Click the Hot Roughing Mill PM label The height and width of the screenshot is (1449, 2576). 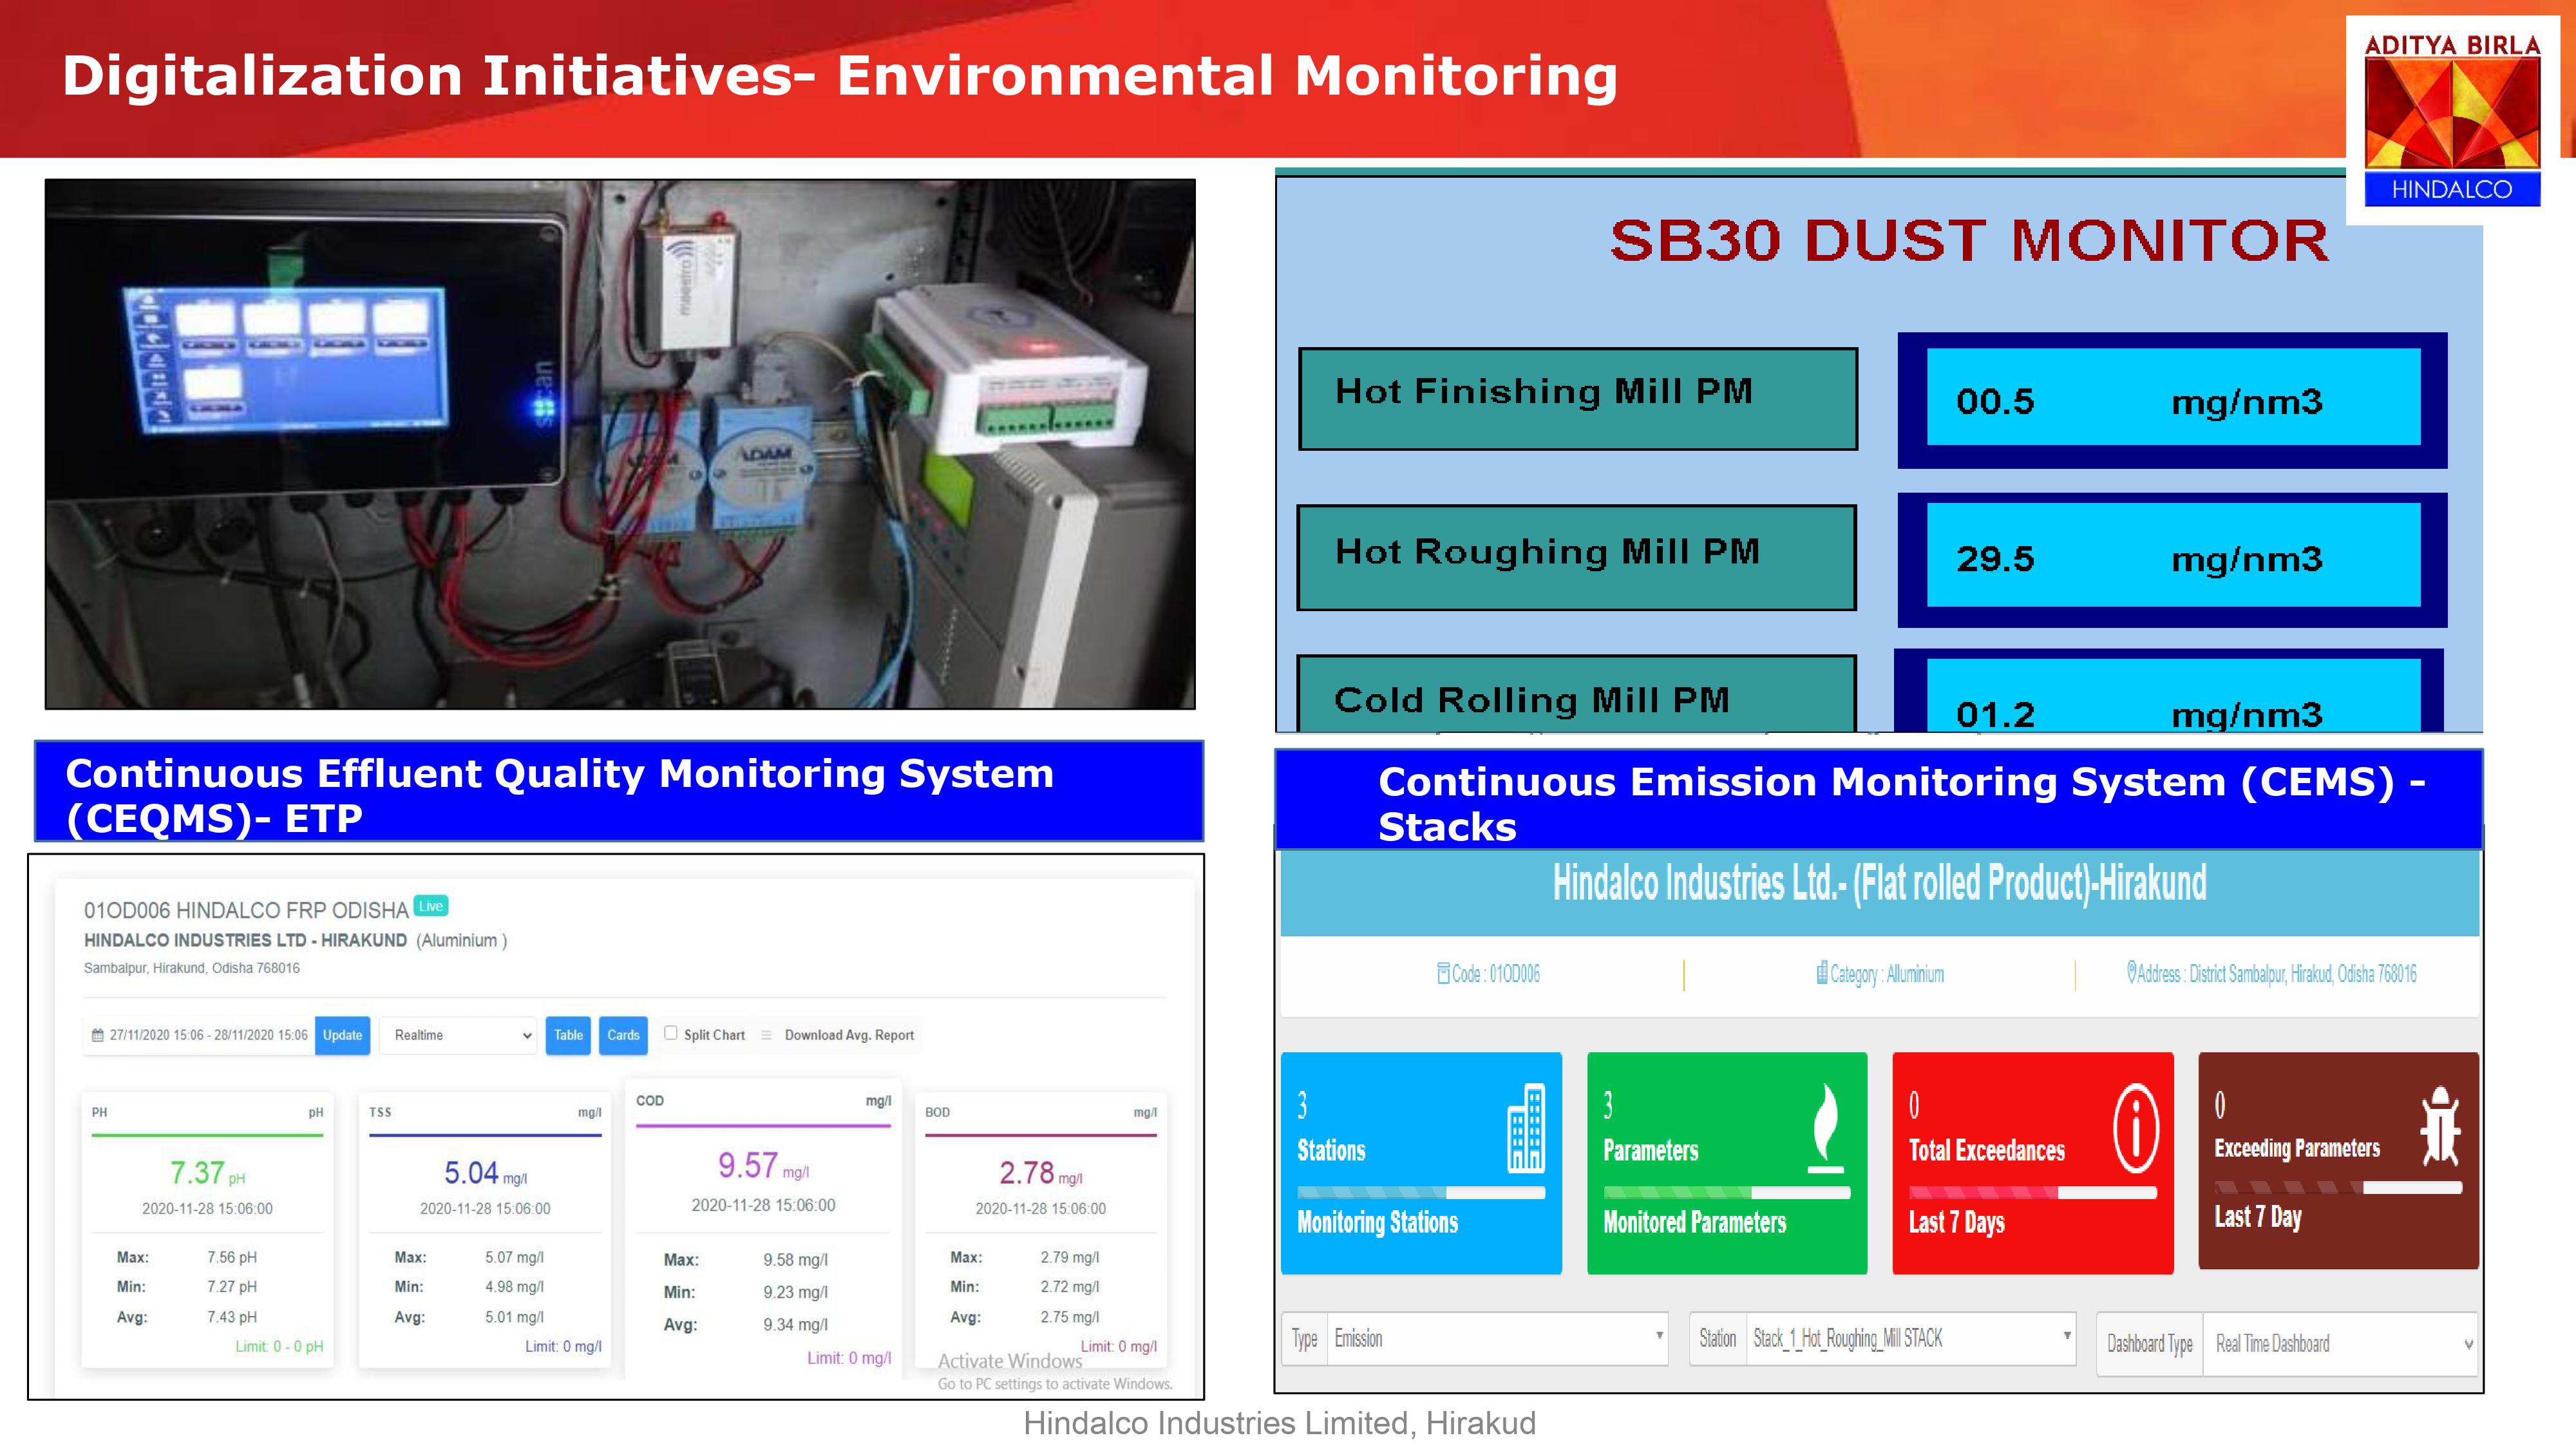(1576, 557)
